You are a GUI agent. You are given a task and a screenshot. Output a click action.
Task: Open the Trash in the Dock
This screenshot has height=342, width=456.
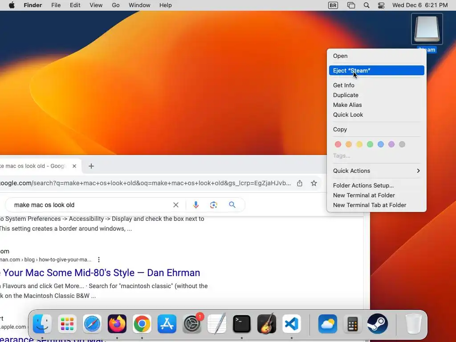(413, 324)
